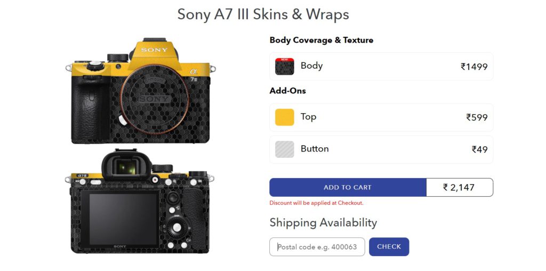Click the rear view camera image
The image size is (546, 271).
click(140, 201)
